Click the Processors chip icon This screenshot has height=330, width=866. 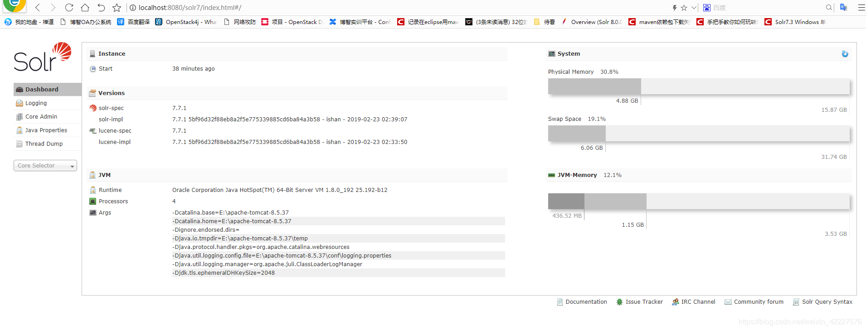point(93,201)
